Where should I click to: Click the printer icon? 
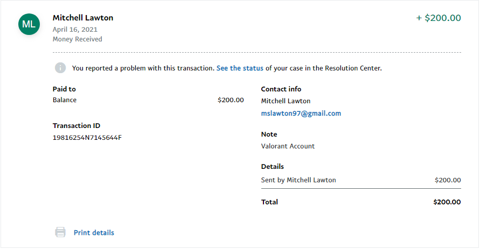tap(60, 233)
